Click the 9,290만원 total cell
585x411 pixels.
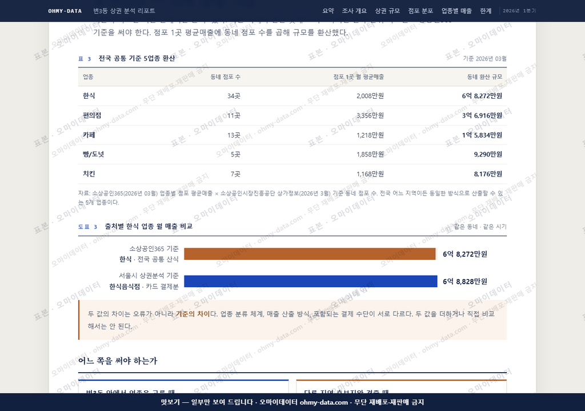488,154
